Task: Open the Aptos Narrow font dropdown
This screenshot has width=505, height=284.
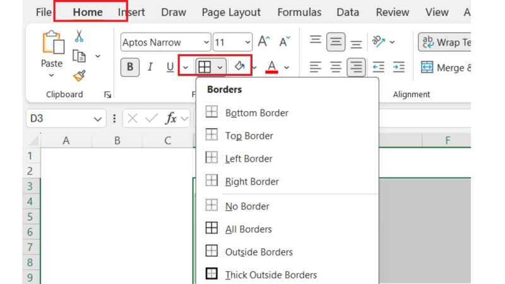Action: (206, 42)
